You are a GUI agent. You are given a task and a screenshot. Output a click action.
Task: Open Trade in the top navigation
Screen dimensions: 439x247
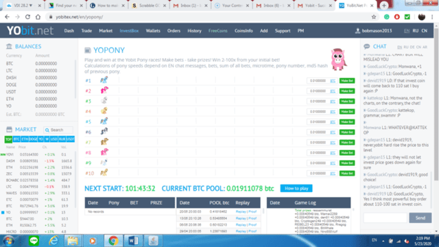(x=86, y=31)
